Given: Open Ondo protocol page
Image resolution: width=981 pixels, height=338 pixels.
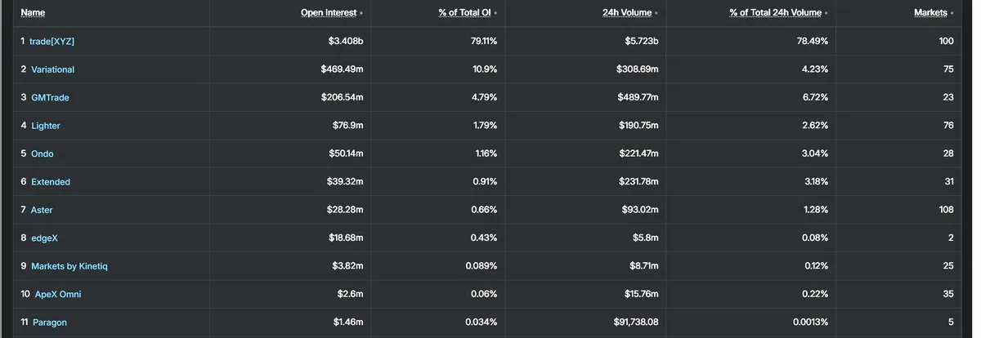Looking at the screenshot, I should 43,154.
